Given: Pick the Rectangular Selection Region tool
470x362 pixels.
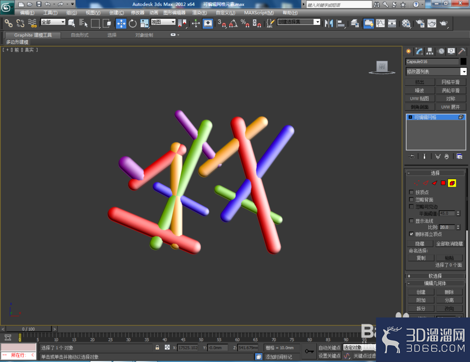Looking at the screenshot, I should 95,23.
